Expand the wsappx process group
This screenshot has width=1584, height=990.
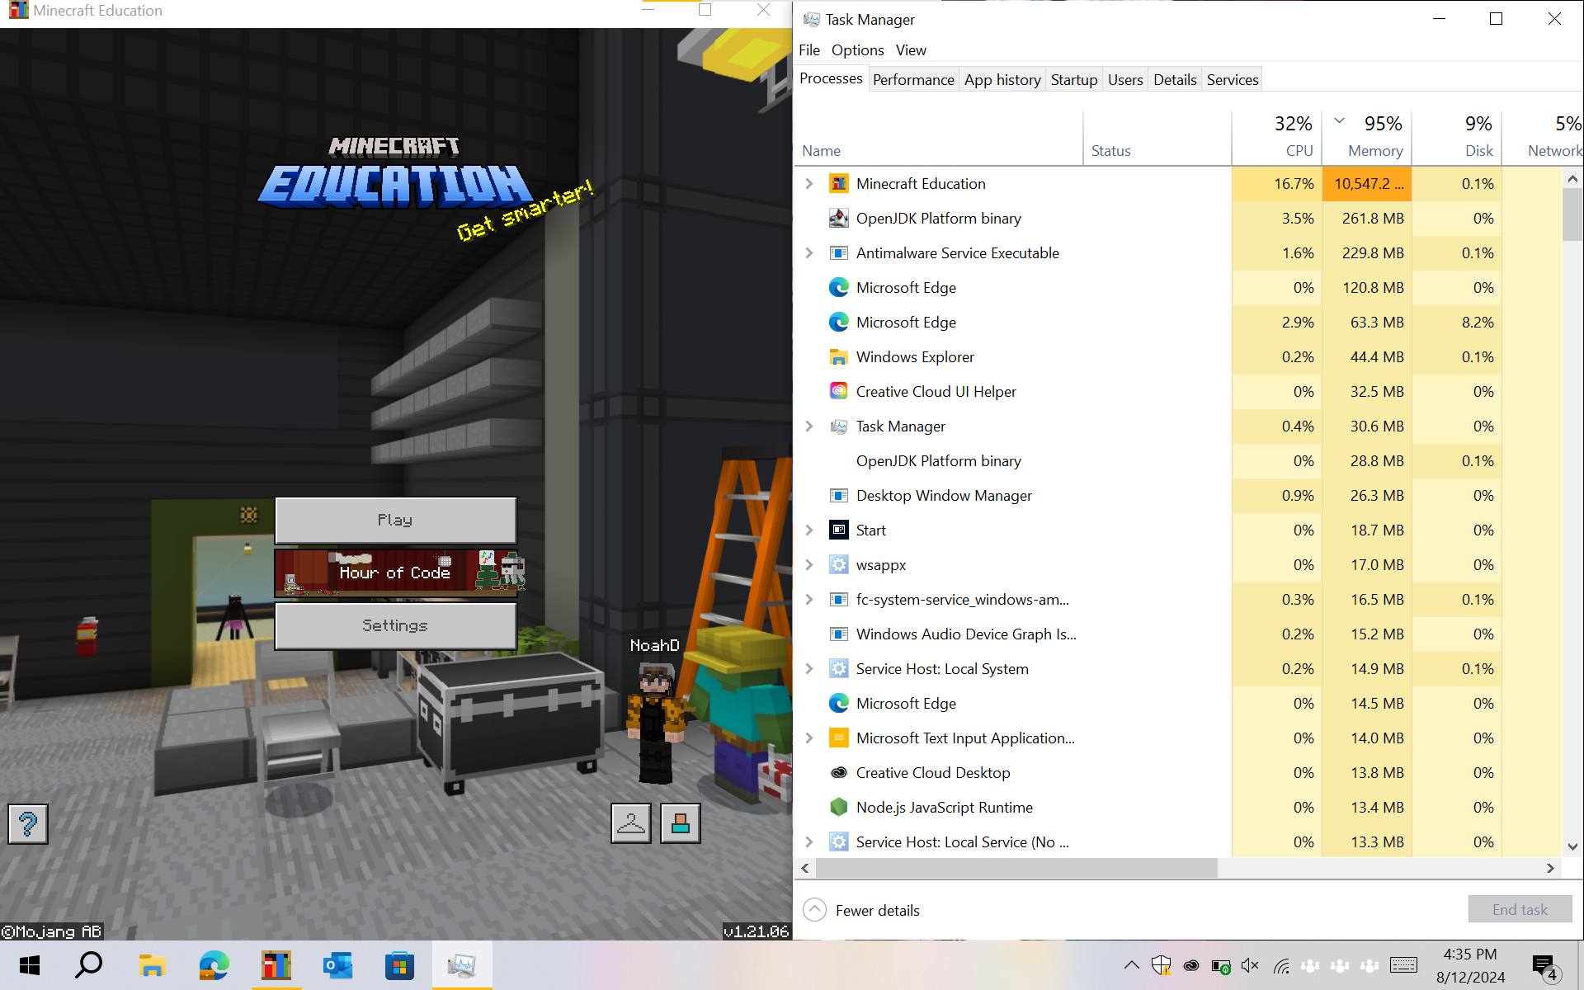pos(809,564)
